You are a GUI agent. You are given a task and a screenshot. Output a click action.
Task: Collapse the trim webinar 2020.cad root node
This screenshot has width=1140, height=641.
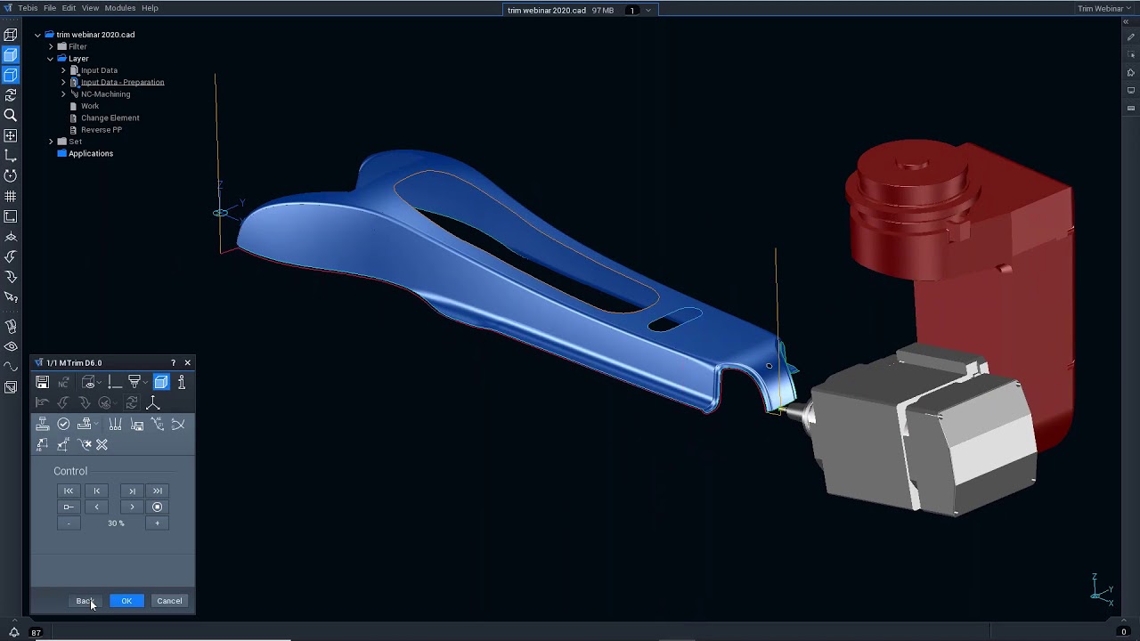(x=37, y=35)
